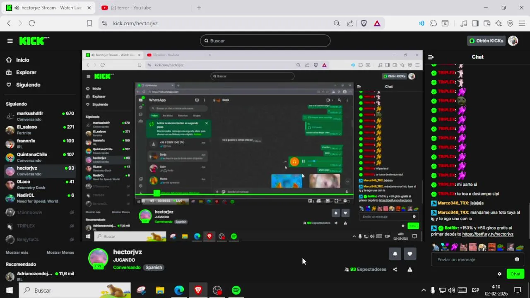
Task: Toggle the blue sound waves toolbar icon
Action: pos(422,23)
